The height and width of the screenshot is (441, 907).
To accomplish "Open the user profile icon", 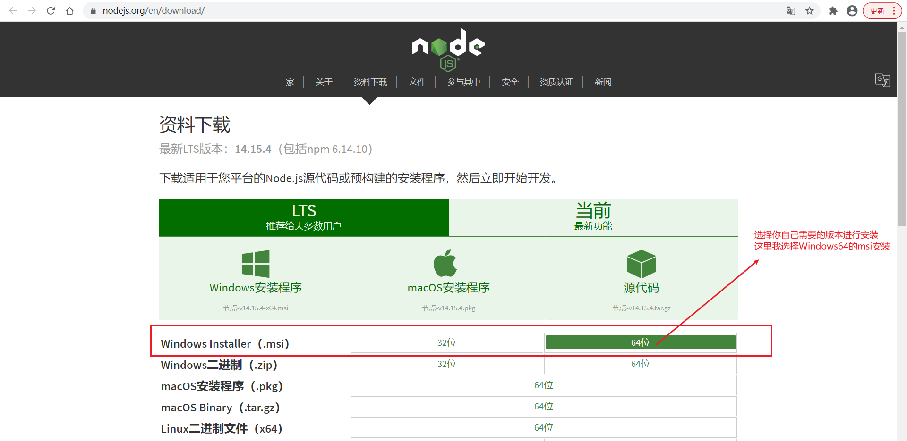I will pyautogui.click(x=852, y=10).
